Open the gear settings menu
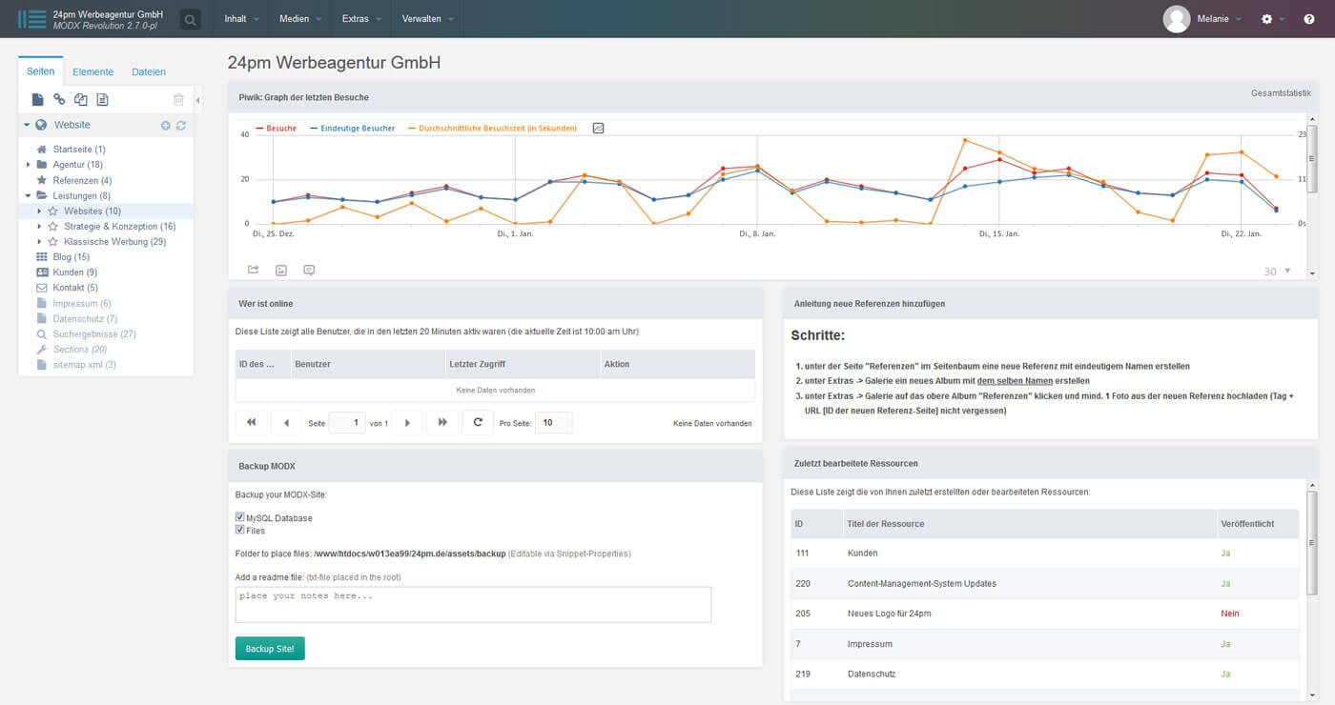This screenshot has height=705, width=1335. pyautogui.click(x=1267, y=19)
